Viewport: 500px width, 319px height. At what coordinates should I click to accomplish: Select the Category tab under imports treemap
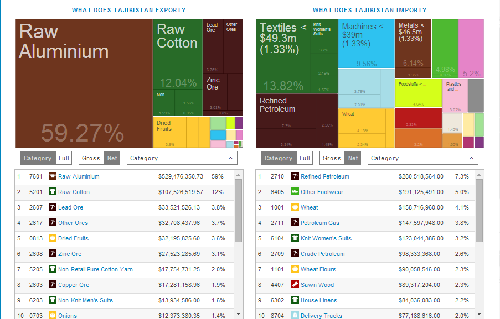(x=279, y=159)
